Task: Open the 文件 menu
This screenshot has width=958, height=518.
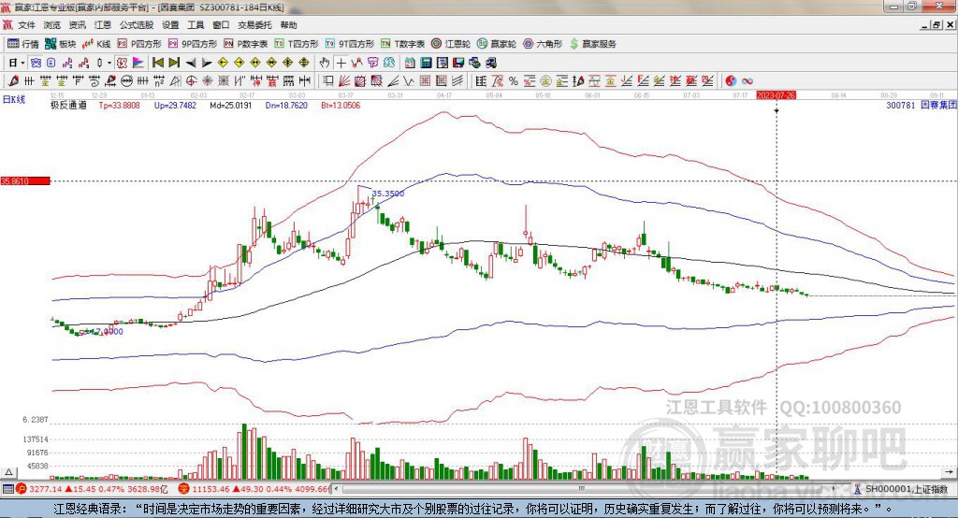Action: (26, 25)
